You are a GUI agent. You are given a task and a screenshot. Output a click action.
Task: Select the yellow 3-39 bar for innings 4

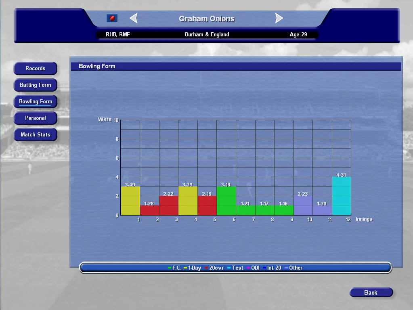point(188,201)
